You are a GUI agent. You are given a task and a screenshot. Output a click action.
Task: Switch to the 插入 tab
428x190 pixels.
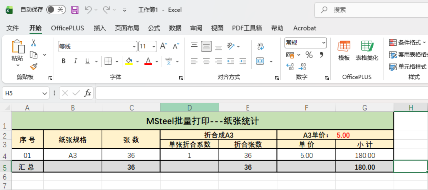(x=100, y=28)
